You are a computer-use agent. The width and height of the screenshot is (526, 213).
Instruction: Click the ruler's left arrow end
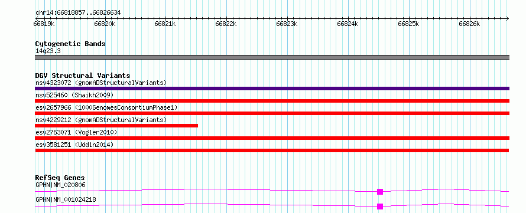click(x=37, y=18)
